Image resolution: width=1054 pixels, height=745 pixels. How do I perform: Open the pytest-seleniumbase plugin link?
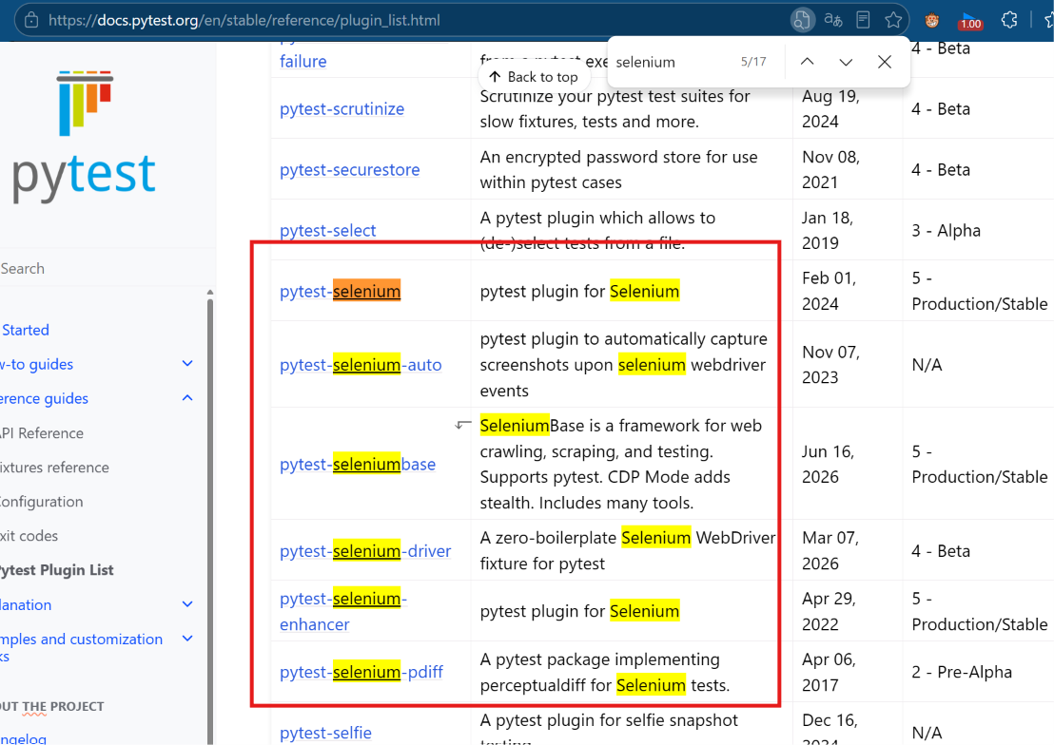(358, 464)
